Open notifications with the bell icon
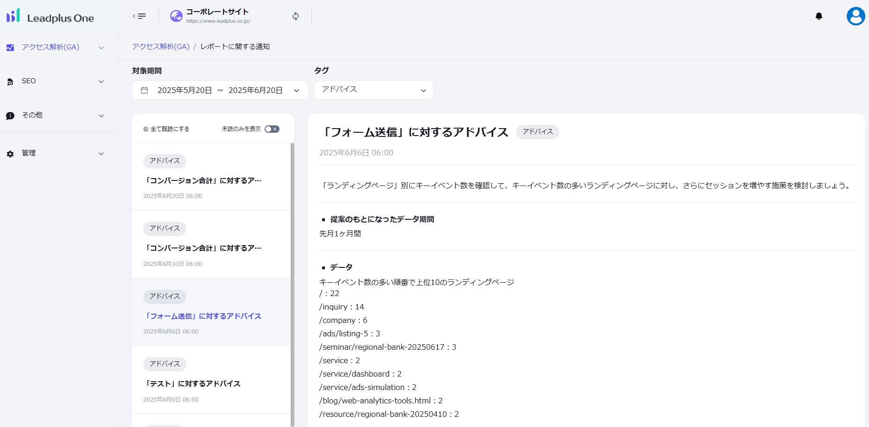 (x=819, y=16)
